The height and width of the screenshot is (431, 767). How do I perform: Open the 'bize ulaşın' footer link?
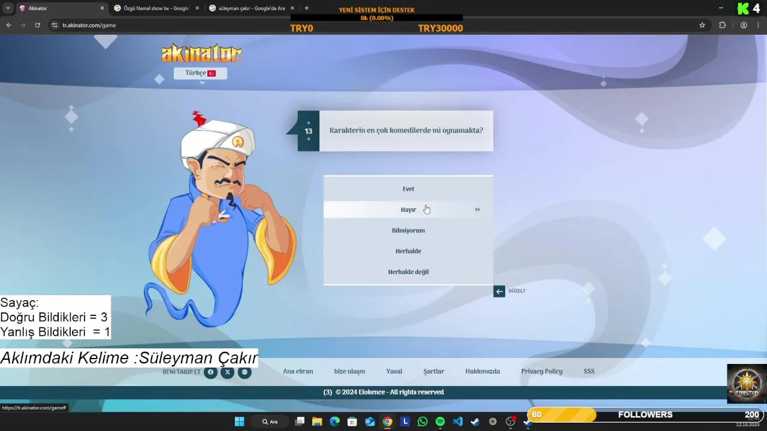click(x=349, y=371)
